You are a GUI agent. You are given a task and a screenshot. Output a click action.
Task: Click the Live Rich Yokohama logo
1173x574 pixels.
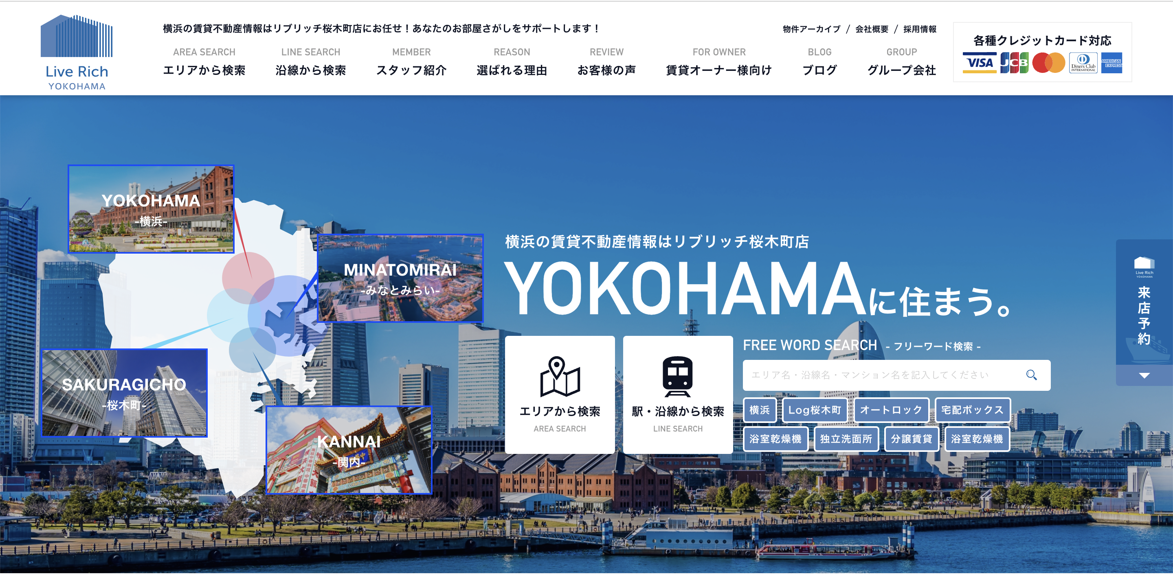point(77,53)
